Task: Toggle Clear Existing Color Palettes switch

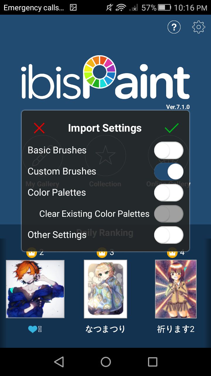Action: pos(169,214)
